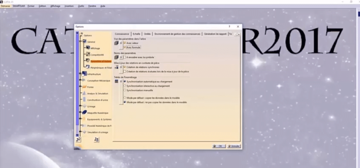Switch to the Echelle tab
The height and width of the screenshot is (168, 360).
(136, 34)
